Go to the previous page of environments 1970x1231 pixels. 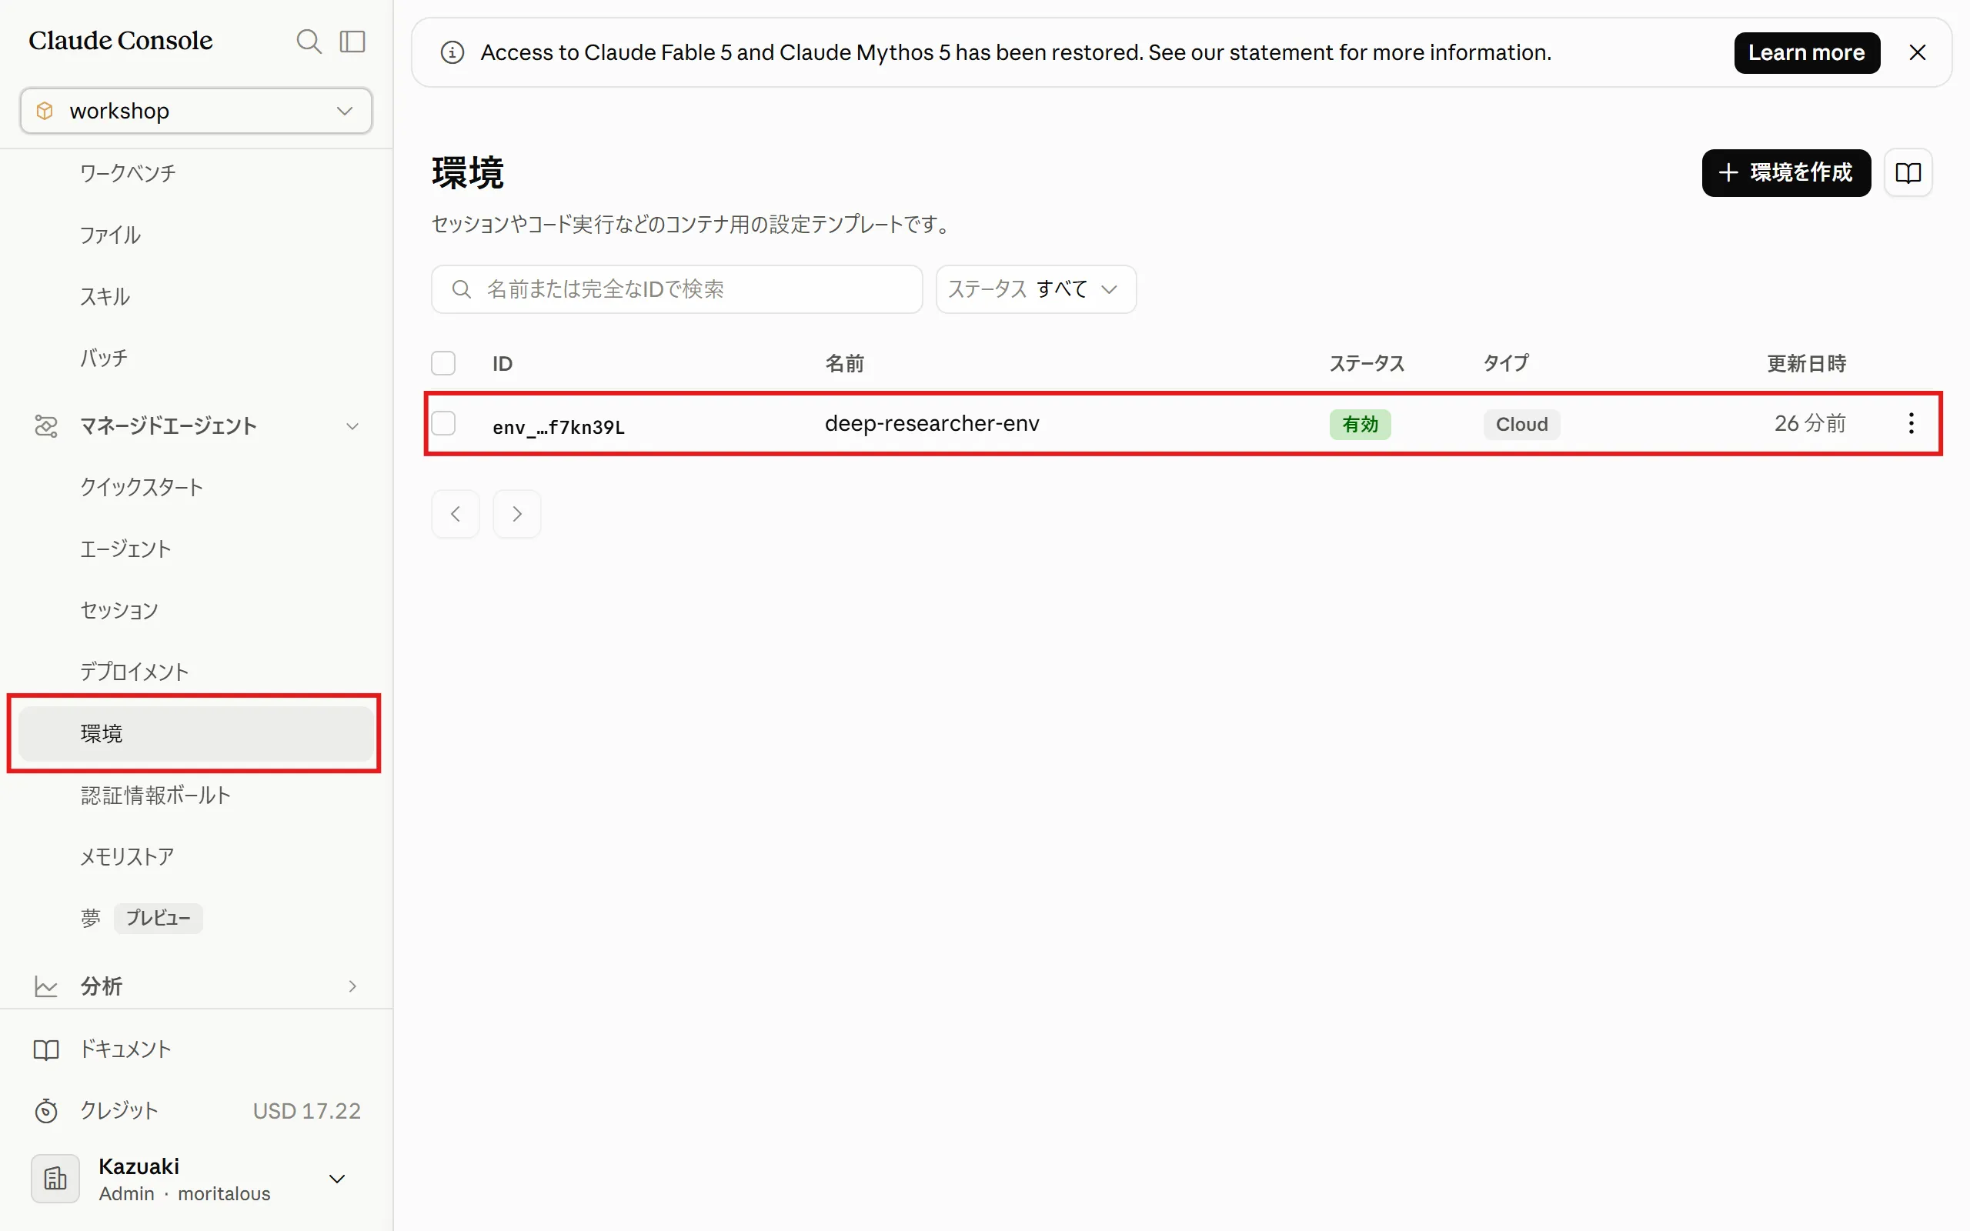tap(456, 514)
